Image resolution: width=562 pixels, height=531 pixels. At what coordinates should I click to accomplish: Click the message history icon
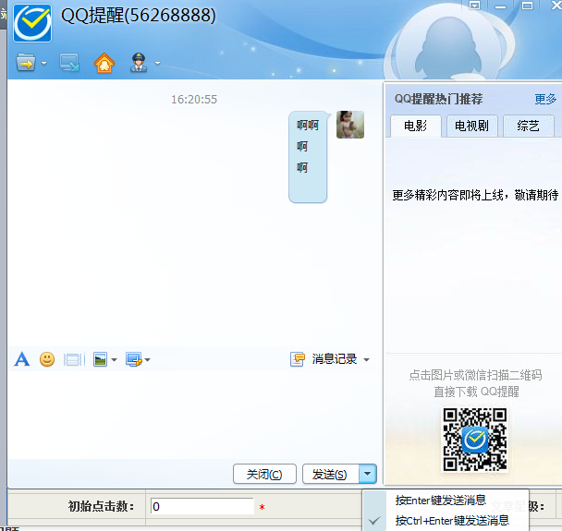coord(298,359)
